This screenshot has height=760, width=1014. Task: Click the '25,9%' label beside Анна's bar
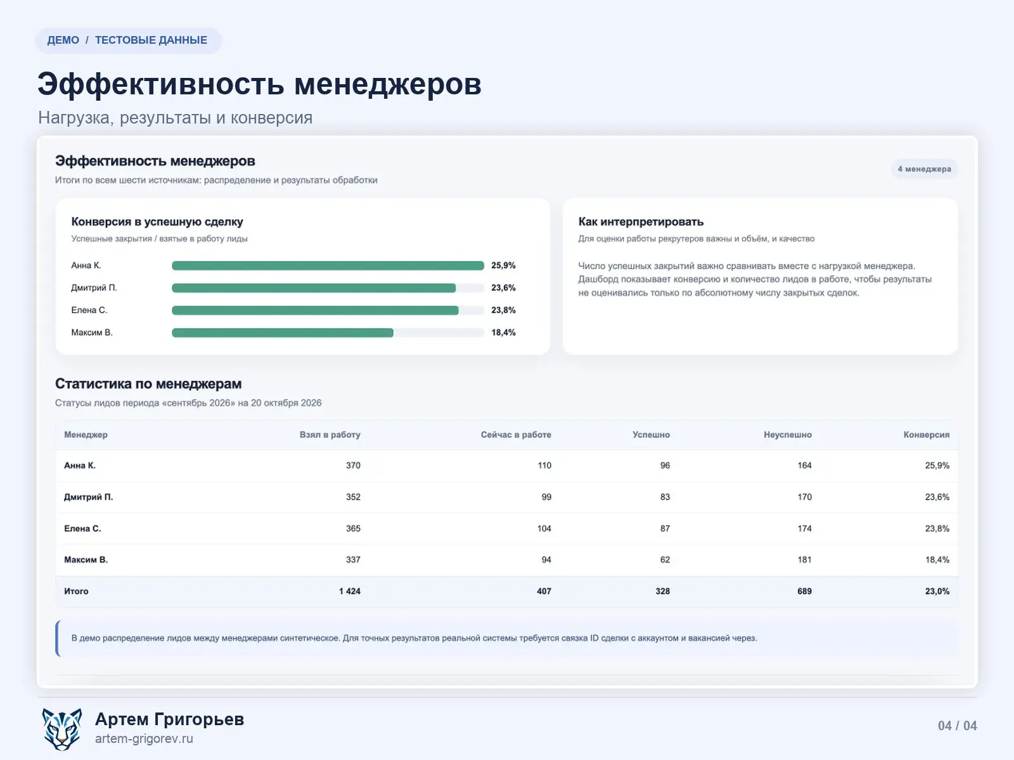[x=503, y=265]
